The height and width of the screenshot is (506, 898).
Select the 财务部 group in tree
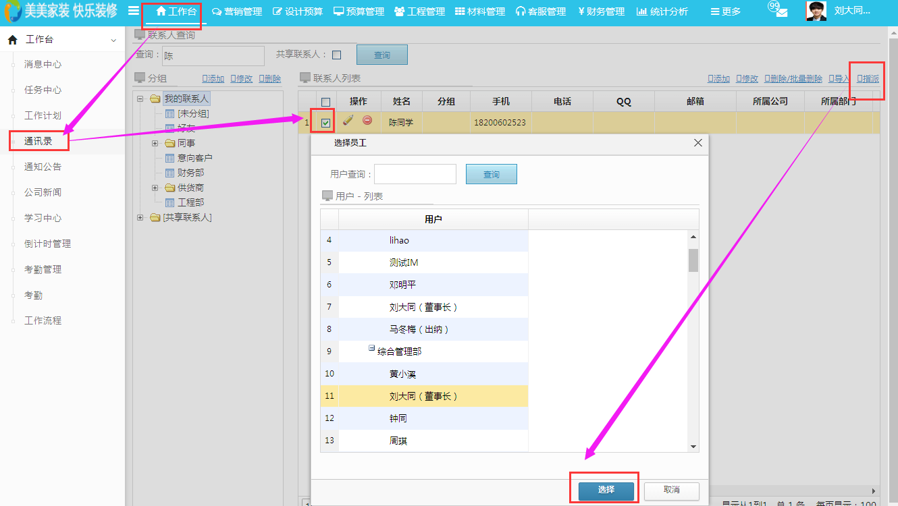pos(190,173)
